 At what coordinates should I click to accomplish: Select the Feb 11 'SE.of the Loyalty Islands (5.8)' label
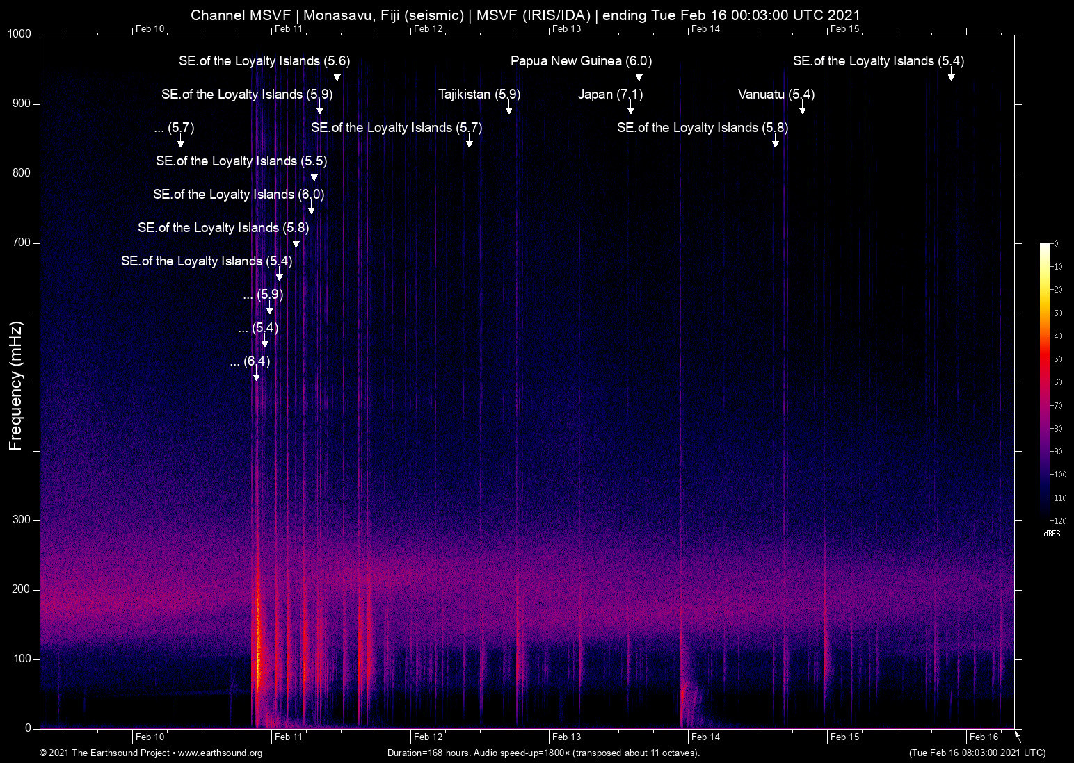click(223, 228)
